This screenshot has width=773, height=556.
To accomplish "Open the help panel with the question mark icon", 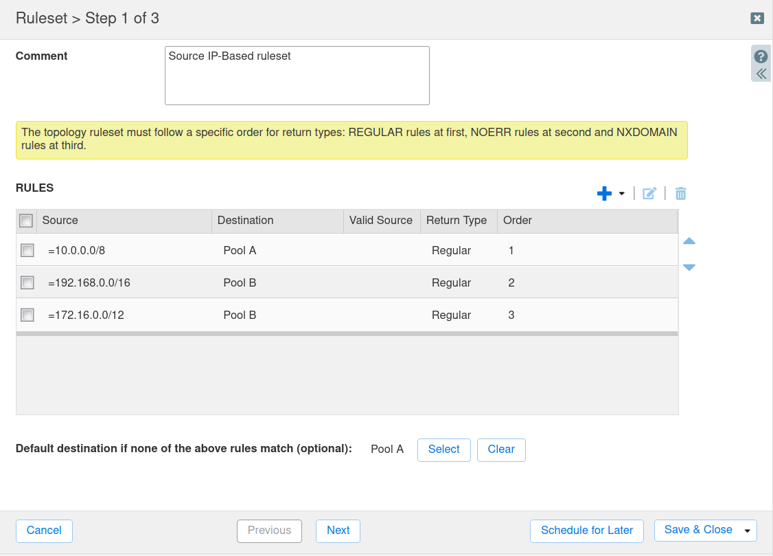I will 760,56.
